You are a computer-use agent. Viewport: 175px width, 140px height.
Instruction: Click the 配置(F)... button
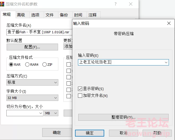pyautogui.click(x=32, y=47)
